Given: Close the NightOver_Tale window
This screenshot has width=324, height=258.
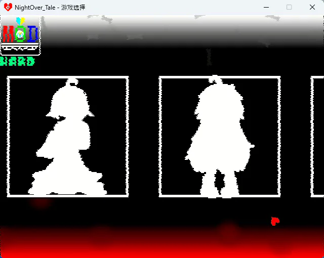Looking at the screenshot, I should point(312,7).
